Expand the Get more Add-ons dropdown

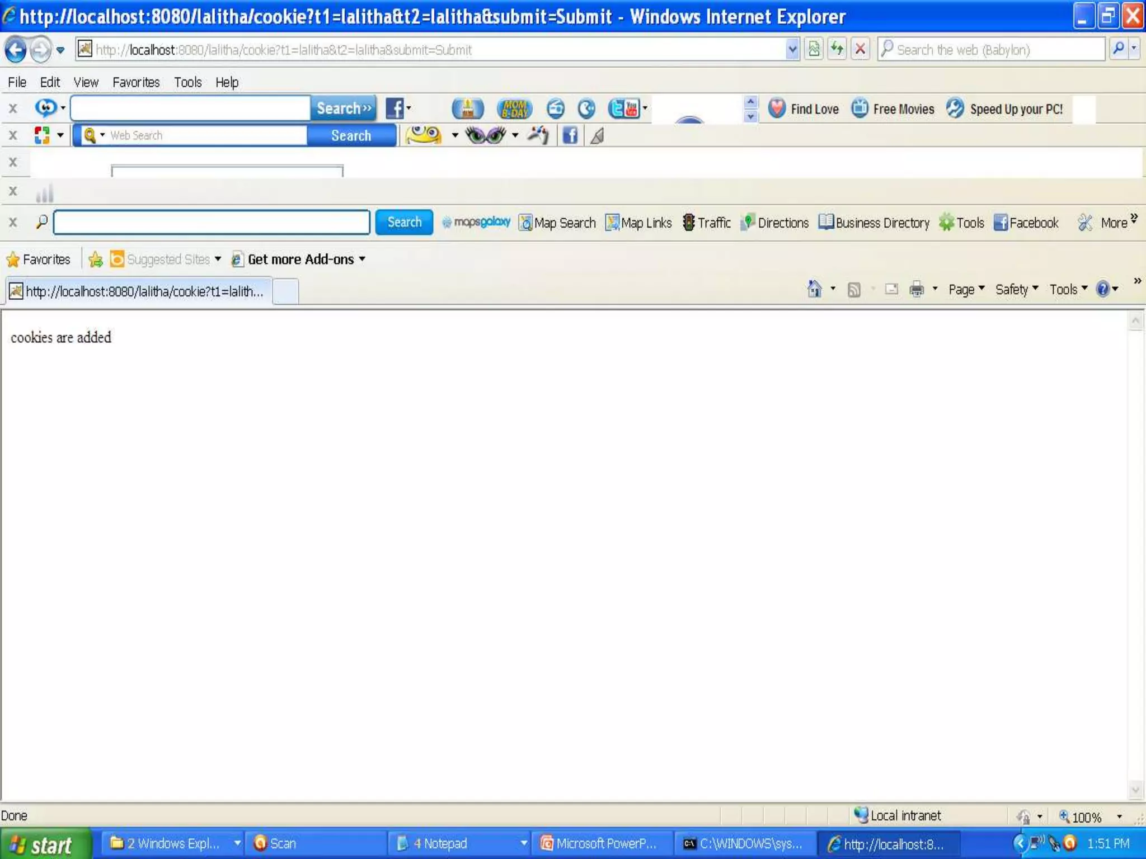(x=363, y=259)
